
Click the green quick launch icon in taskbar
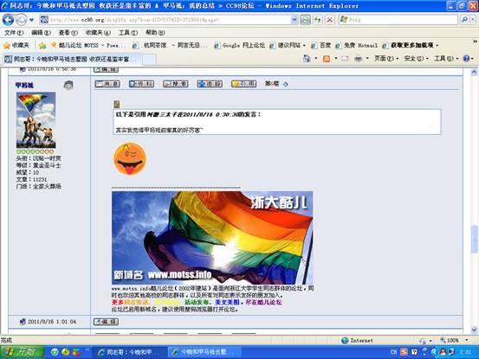[x=55, y=352]
